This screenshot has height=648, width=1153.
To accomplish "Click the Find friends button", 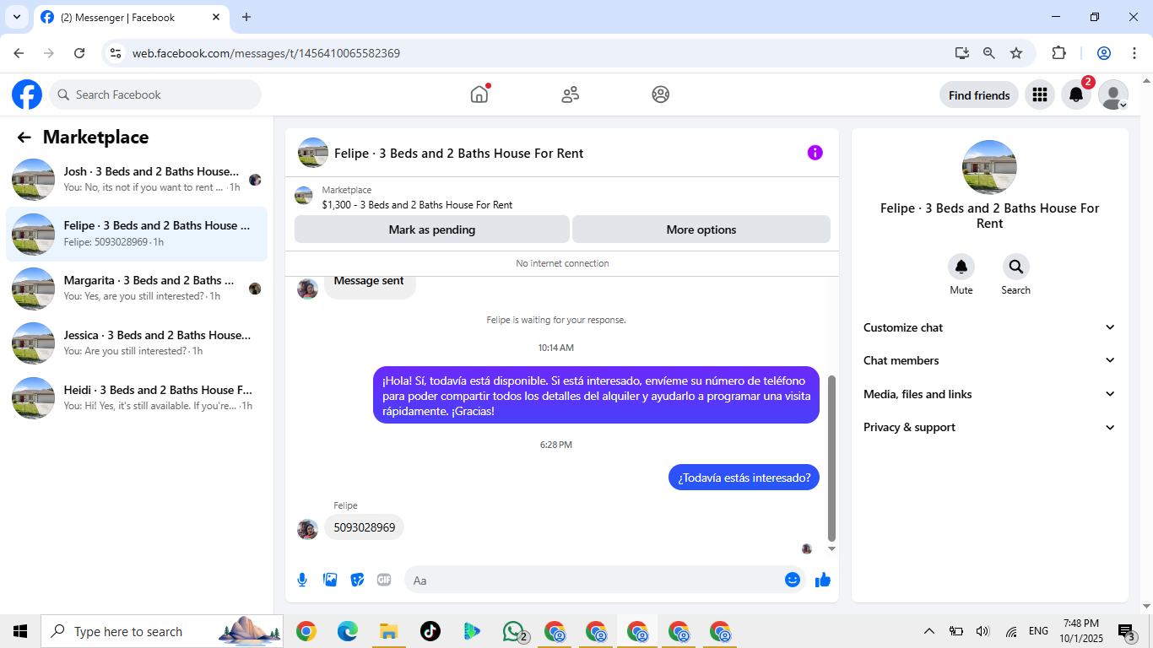I will [x=979, y=95].
